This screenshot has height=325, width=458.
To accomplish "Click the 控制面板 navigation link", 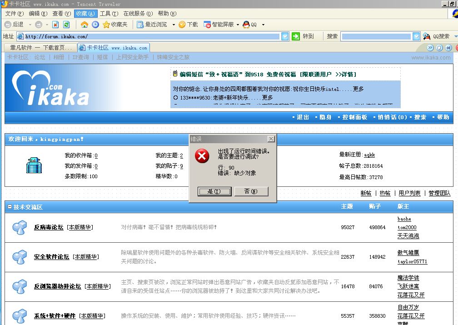I will pyautogui.click(x=354, y=117).
